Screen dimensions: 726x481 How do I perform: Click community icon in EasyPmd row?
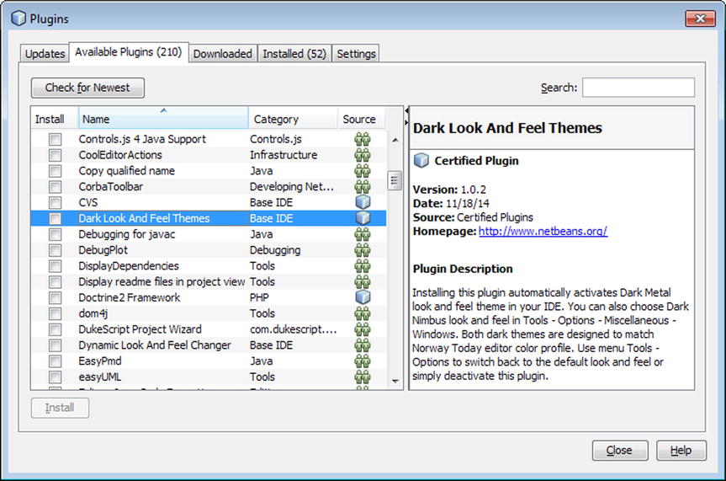point(363,361)
